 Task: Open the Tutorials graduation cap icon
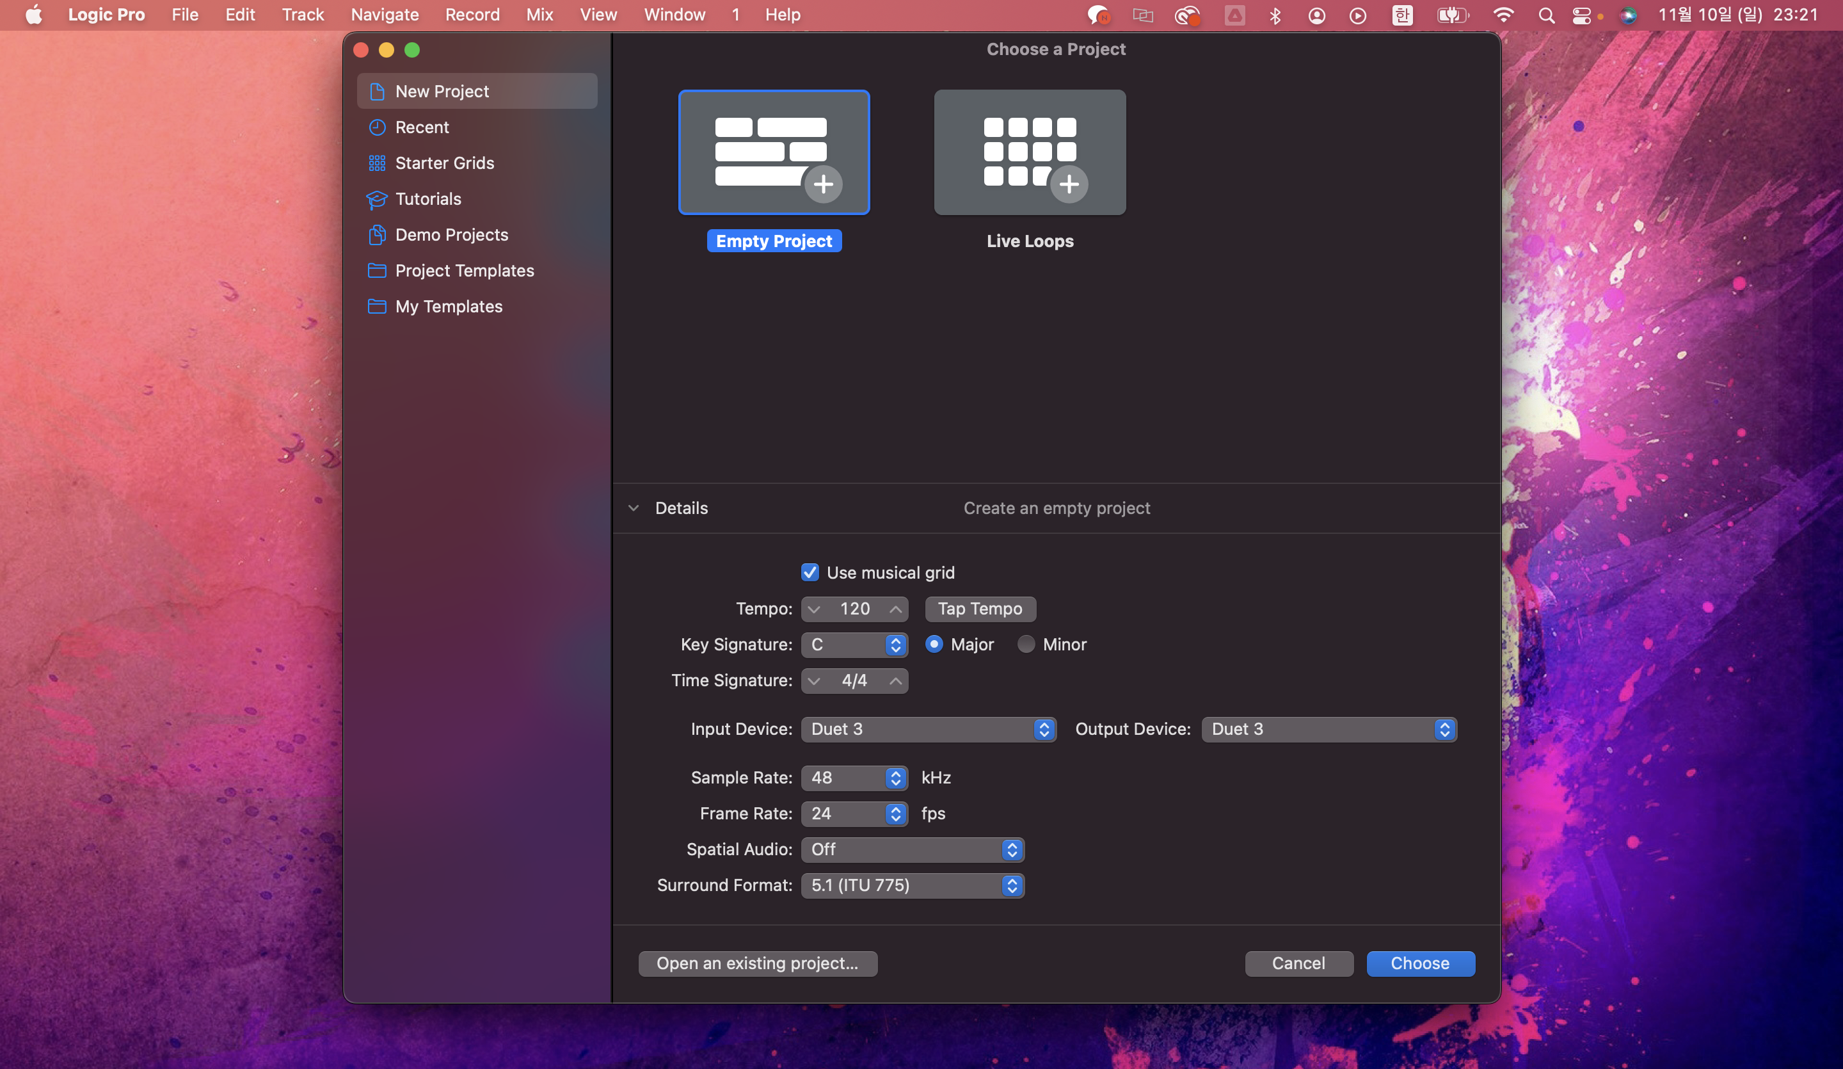tap(377, 199)
